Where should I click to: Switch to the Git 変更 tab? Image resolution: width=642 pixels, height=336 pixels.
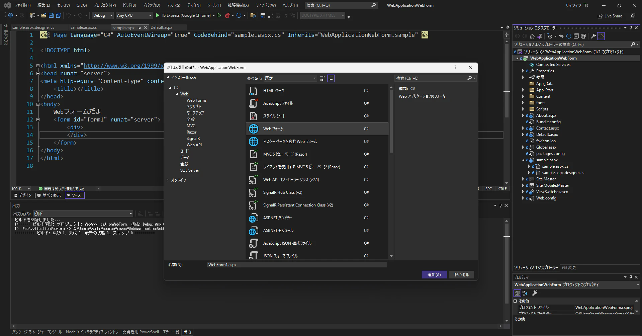click(569, 268)
